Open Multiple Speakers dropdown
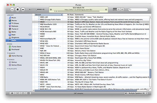The height and width of the screenshot is (103, 157). [x=136, y=93]
